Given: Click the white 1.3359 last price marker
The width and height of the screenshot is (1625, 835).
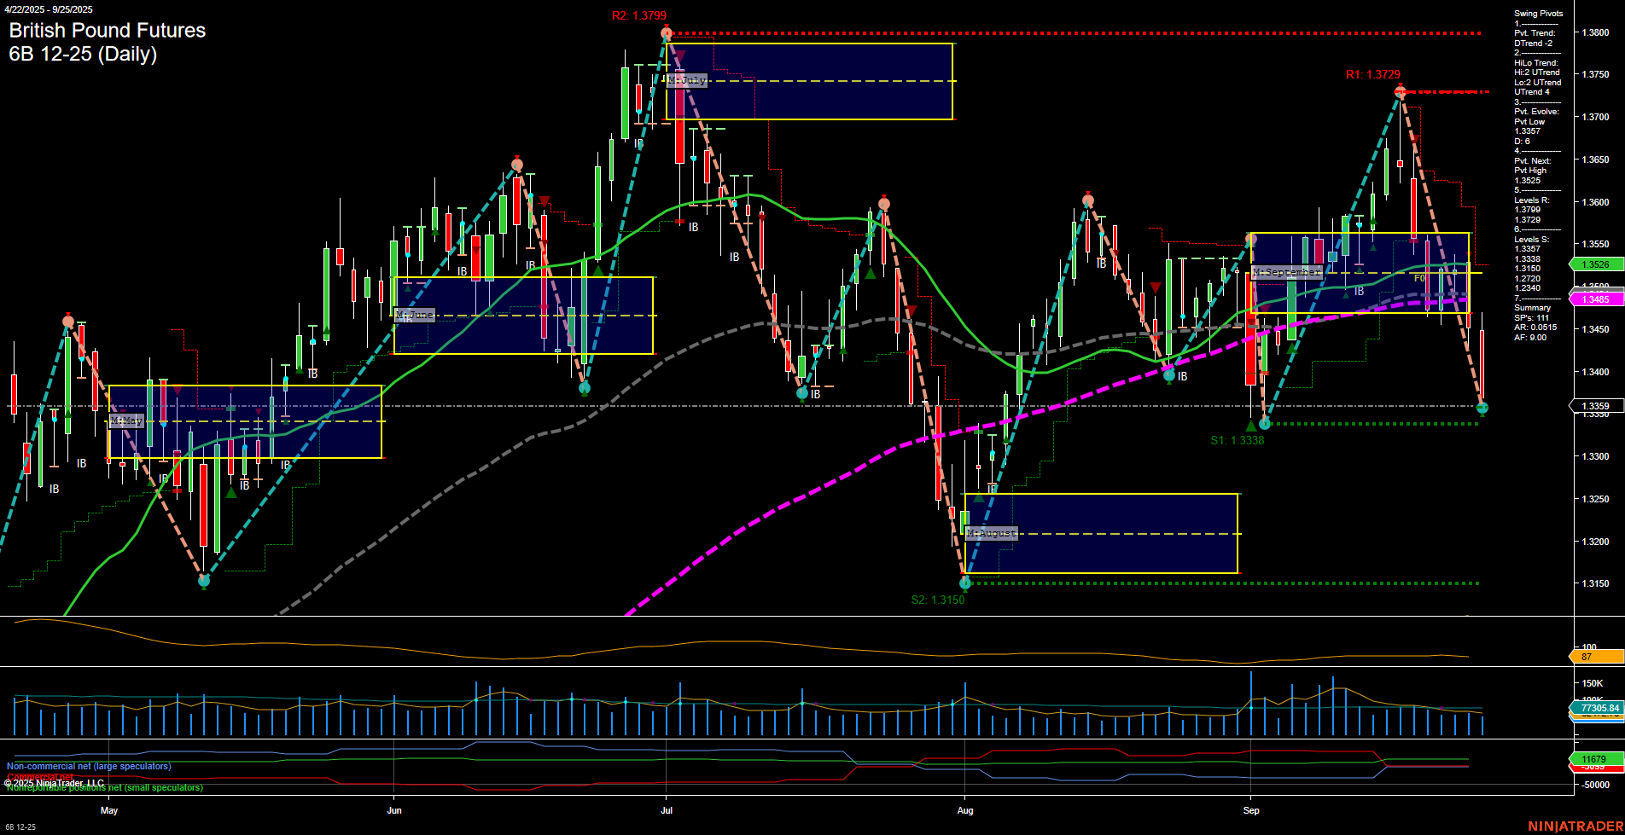Looking at the screenshot, I should [x=1597, y=406].
